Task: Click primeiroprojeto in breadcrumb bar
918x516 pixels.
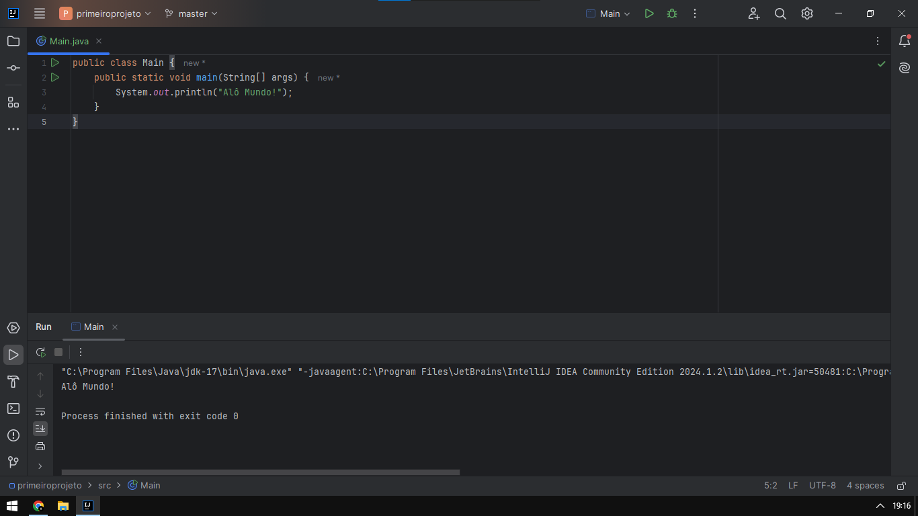Action: [x=45, y=486]
